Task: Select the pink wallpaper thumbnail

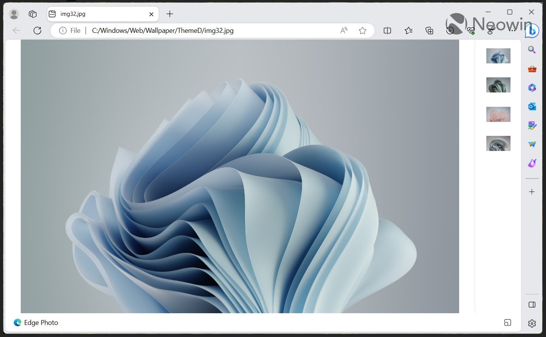Action: coord(498,114)
